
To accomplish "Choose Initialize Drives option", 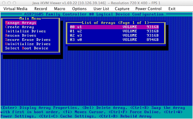I will 26,31.
